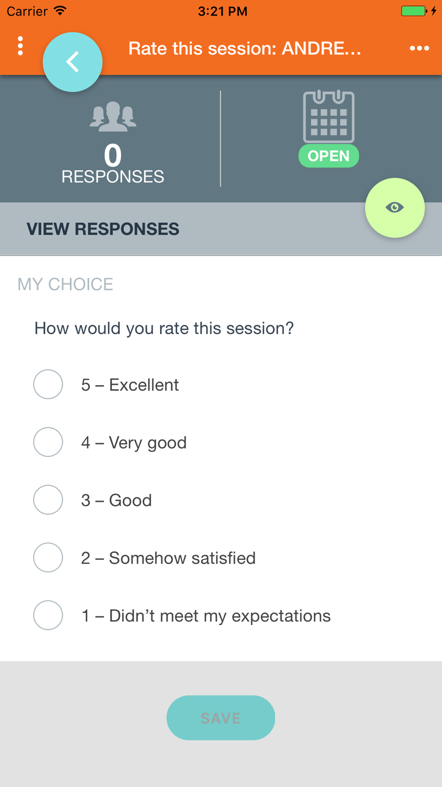
Task: Tap the MY CHOICE section header
Action: (65, 284)
